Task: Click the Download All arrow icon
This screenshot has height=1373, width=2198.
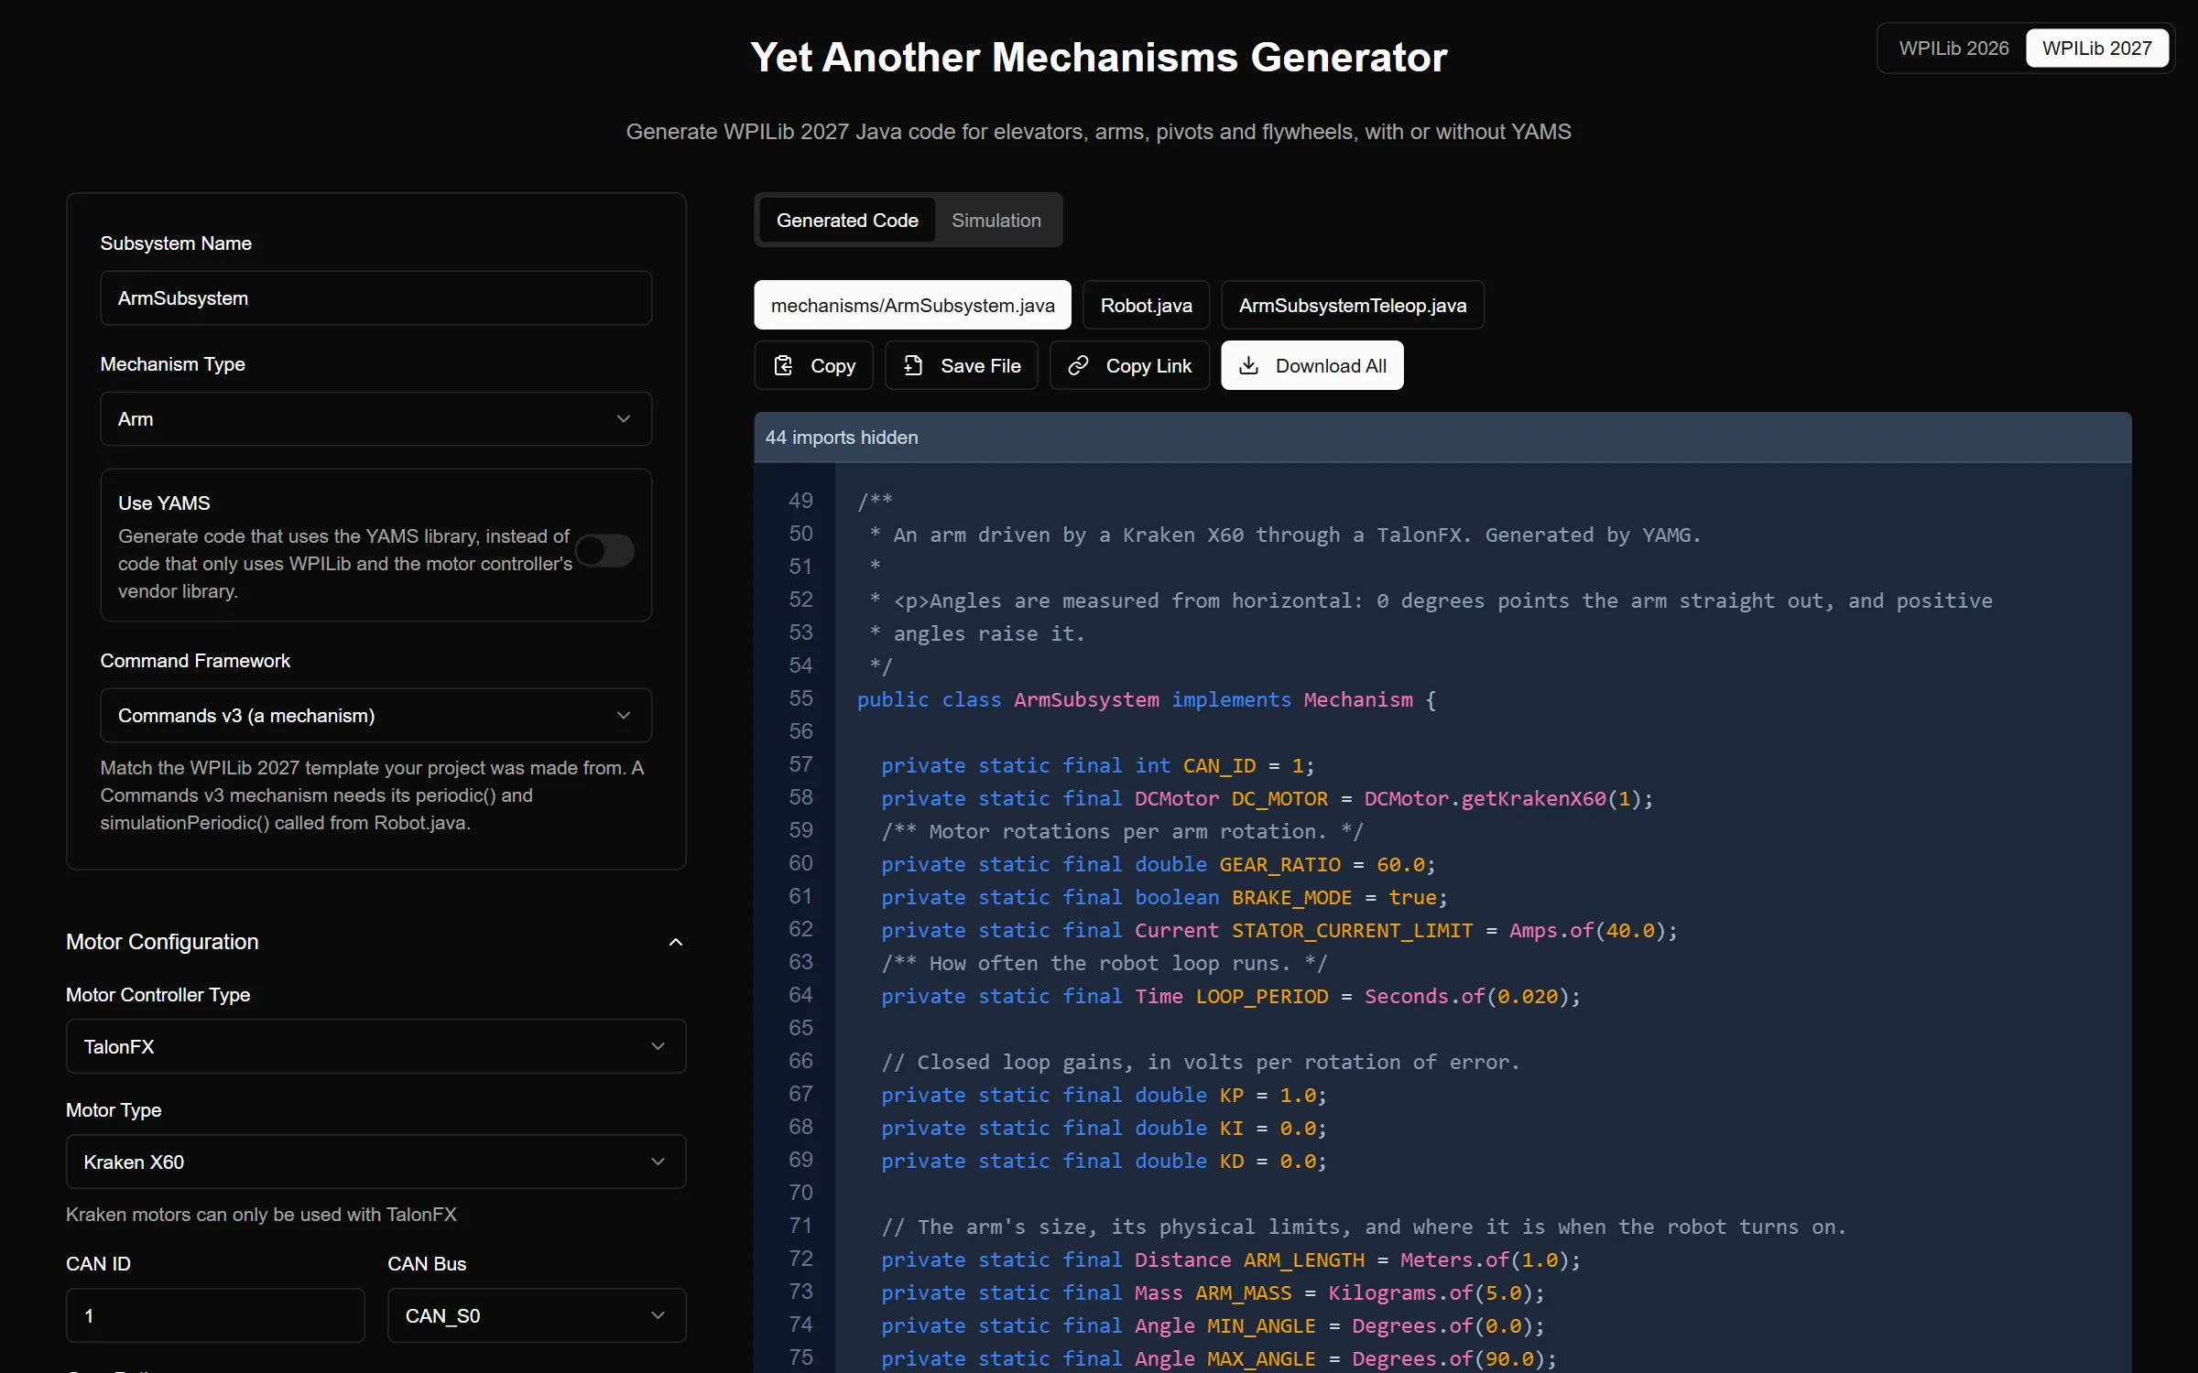Action: coord(1248,366)
